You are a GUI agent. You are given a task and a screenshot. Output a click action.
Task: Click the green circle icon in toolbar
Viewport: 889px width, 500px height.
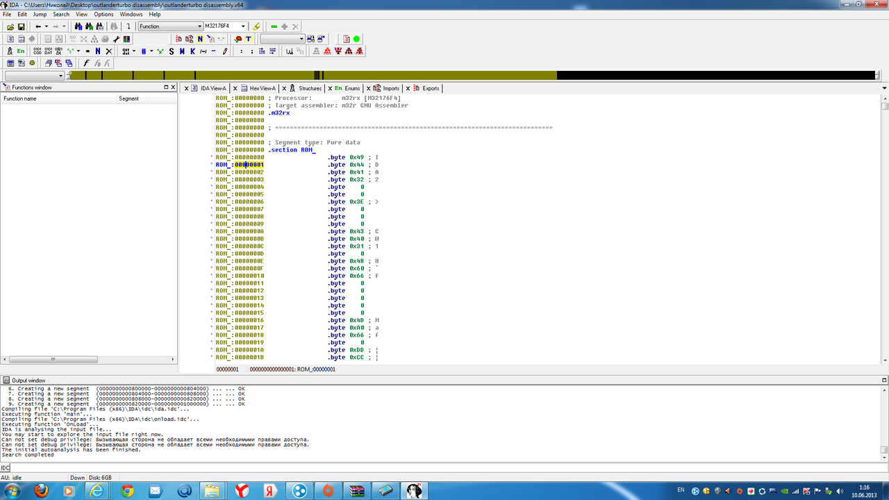[x=356, y=39]
